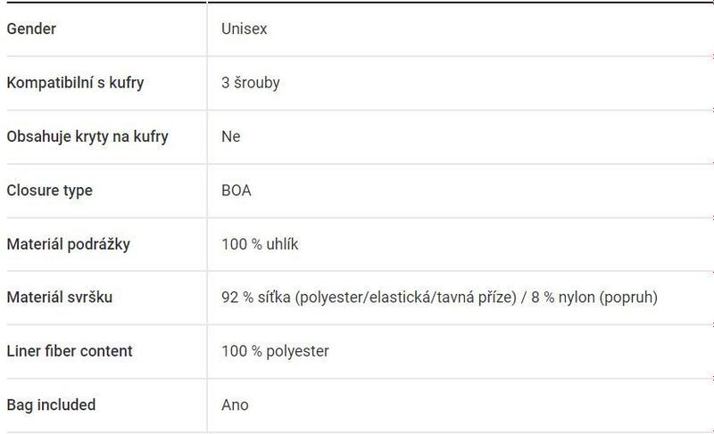
Task: Click the Kompatibilní s kufry label
Action: tap(75, 83)
